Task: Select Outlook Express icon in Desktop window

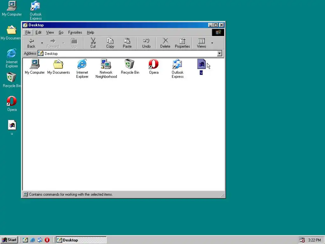Action: (178, 69)
